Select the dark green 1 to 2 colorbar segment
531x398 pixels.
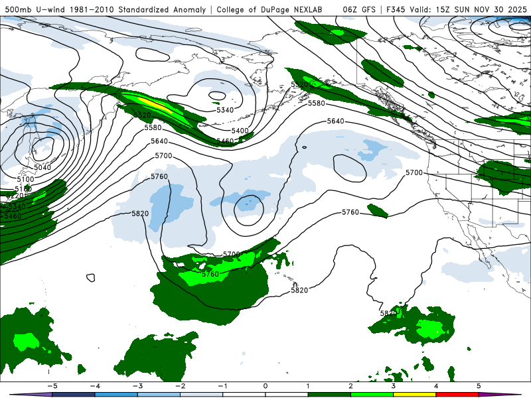[329, 395]
